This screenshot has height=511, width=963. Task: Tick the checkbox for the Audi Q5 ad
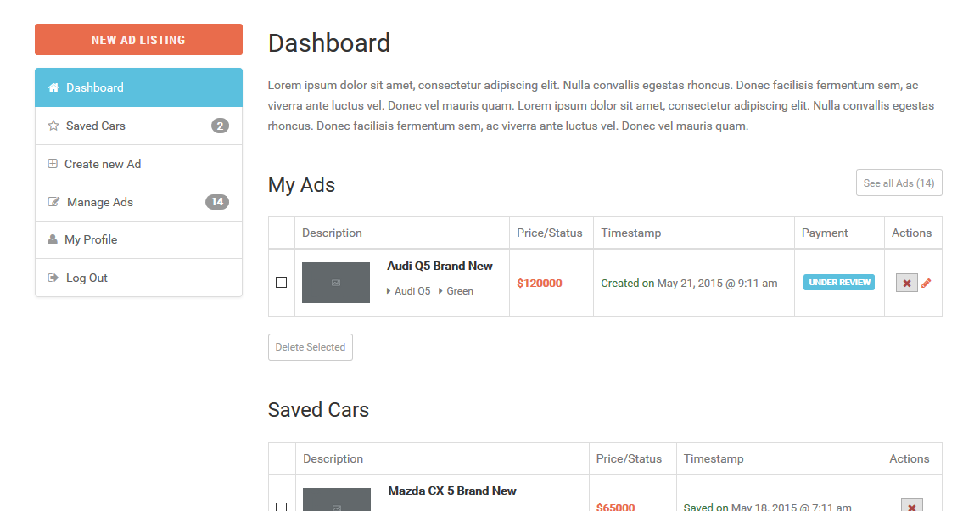point(282,283)
